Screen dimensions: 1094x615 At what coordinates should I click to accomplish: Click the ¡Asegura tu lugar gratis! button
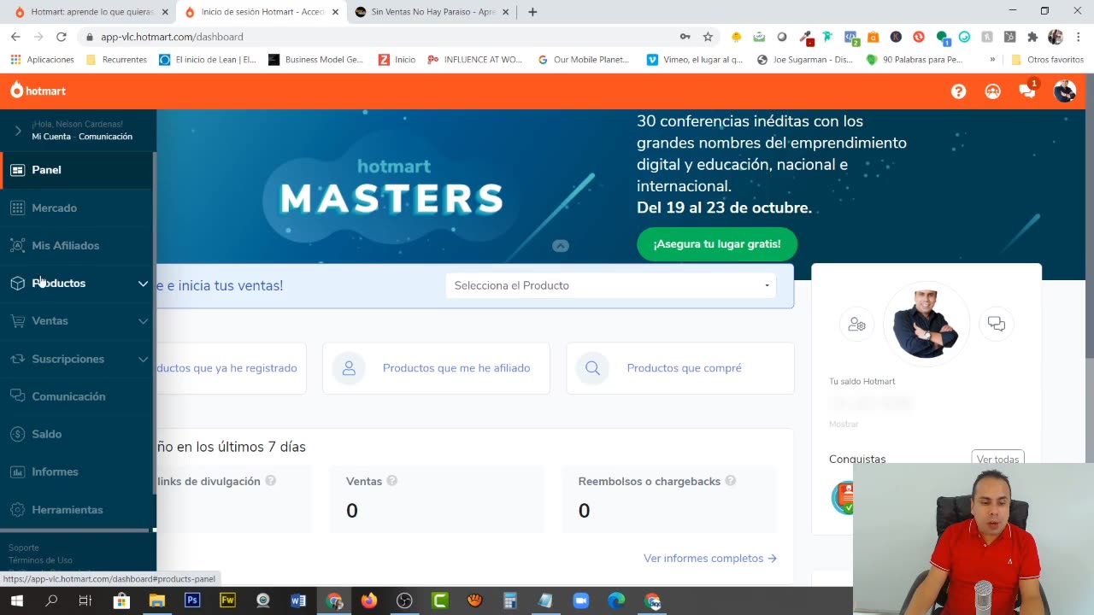click(x=717, y=244)
